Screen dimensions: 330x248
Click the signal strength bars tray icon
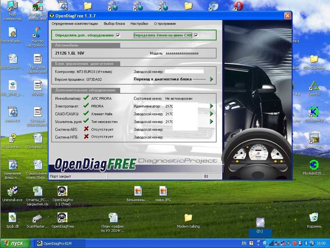272,244
